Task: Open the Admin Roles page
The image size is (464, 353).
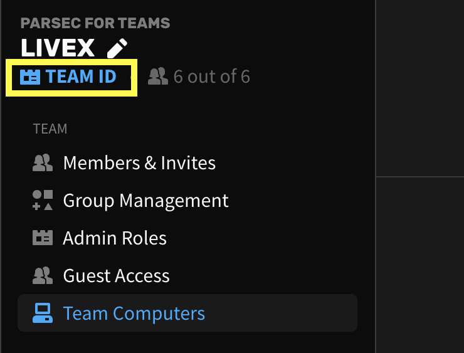Action: click(115, 238)
